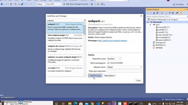Open File Explorer from the taskbar

pos(70,104)
